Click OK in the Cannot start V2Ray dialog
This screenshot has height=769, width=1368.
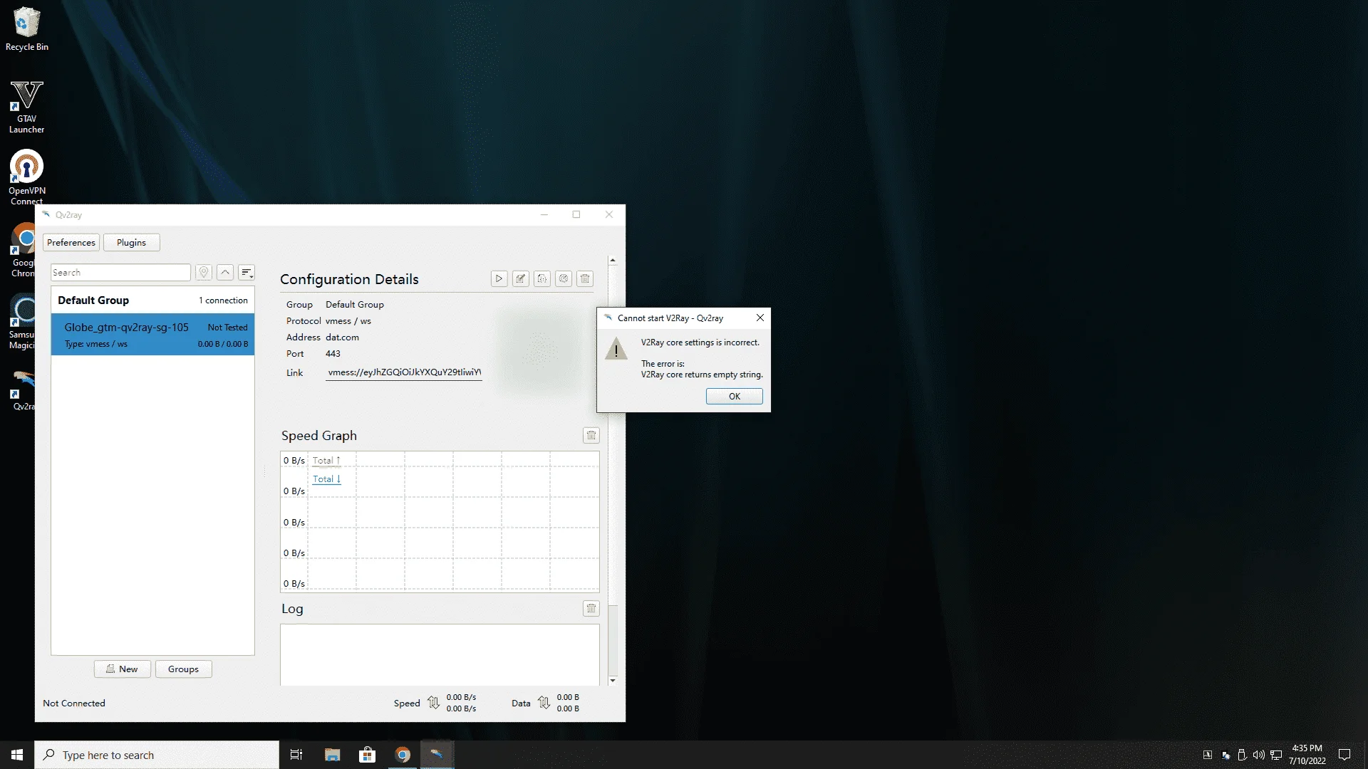(x=734, y=396)
